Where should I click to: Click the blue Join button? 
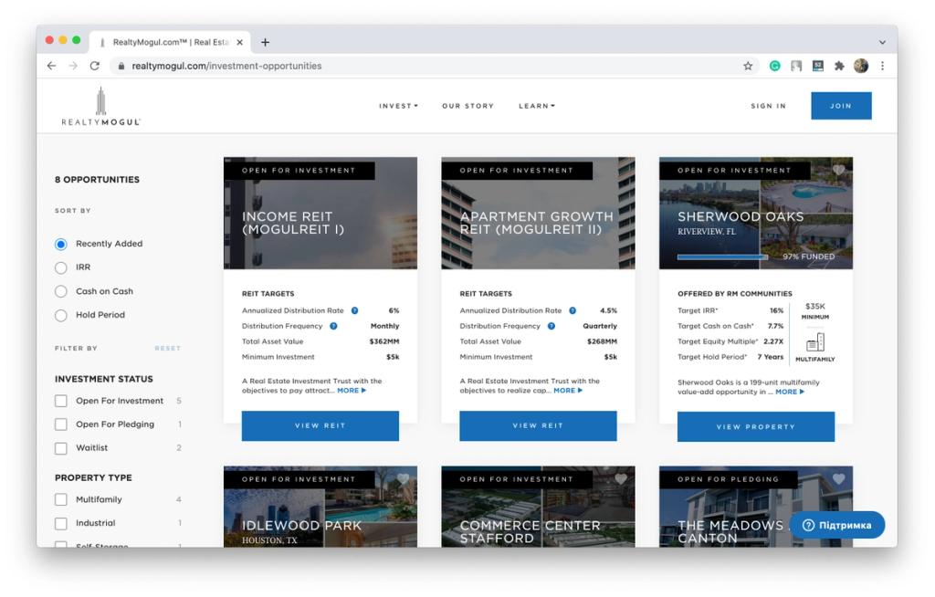(x=841, y=106)
